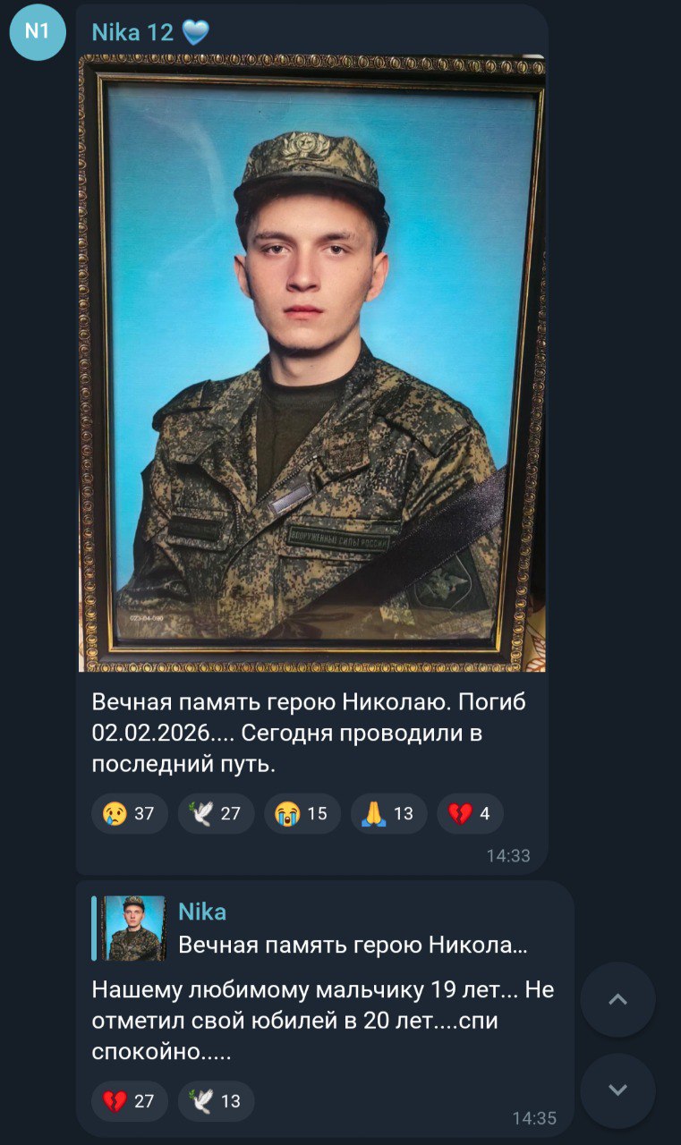Toggle the sobbing face reaction with 15
681x1145 pixels.
(302, 814)
